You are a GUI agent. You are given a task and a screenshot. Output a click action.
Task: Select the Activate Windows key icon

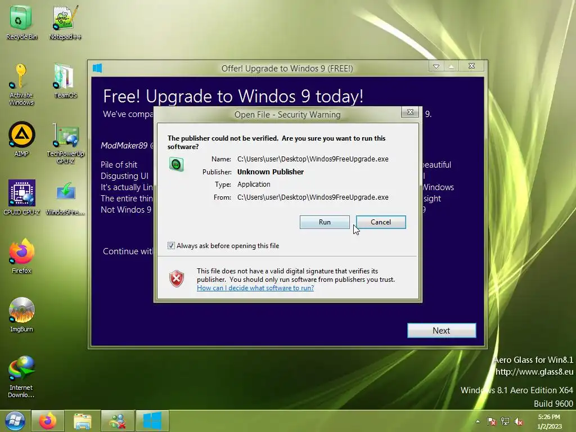[x=21, y=84]
